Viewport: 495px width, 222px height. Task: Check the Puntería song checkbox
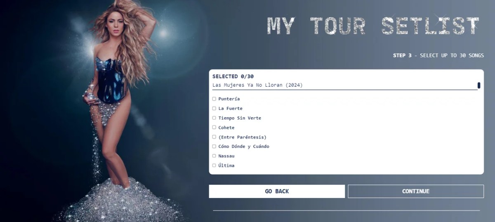[x=214, y=99]
